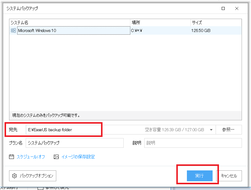Open the destination drive dropdown arrow
This screenshot has width=251, height=190.
tap(211, 130)
